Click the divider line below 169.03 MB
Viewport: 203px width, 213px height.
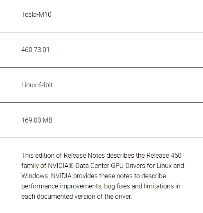[x=101, y=138]
